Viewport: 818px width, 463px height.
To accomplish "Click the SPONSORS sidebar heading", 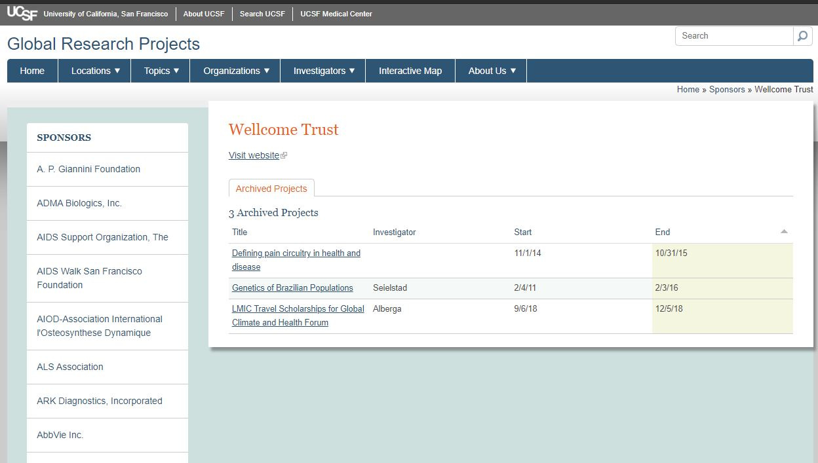I will point(64,138).
